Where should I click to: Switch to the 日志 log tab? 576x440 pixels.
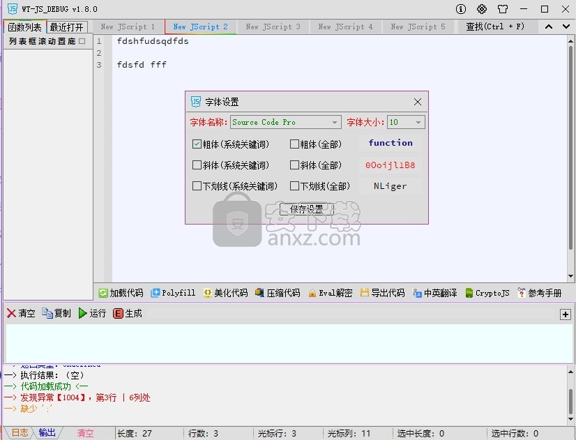pyautogui.click(x=20, y=432)
